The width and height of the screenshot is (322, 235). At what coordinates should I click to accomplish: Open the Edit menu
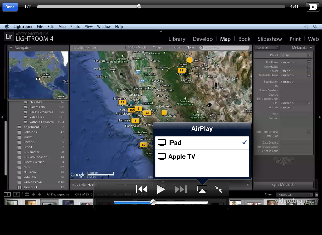coord(51,26)
